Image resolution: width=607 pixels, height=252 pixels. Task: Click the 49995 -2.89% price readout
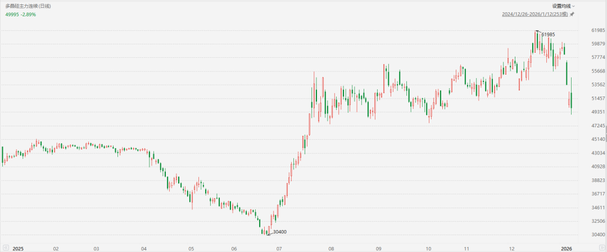(x=20, y=14)
